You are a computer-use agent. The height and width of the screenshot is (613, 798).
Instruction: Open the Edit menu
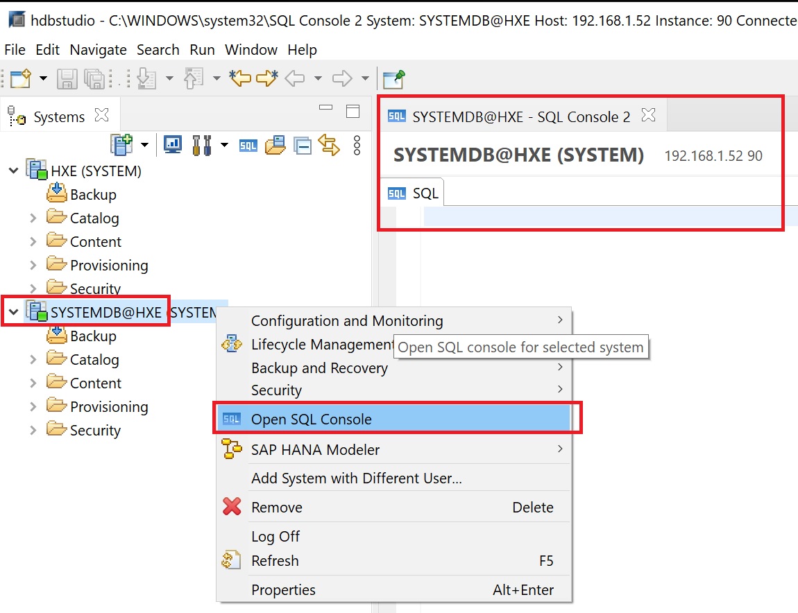(x=47, y=50)
